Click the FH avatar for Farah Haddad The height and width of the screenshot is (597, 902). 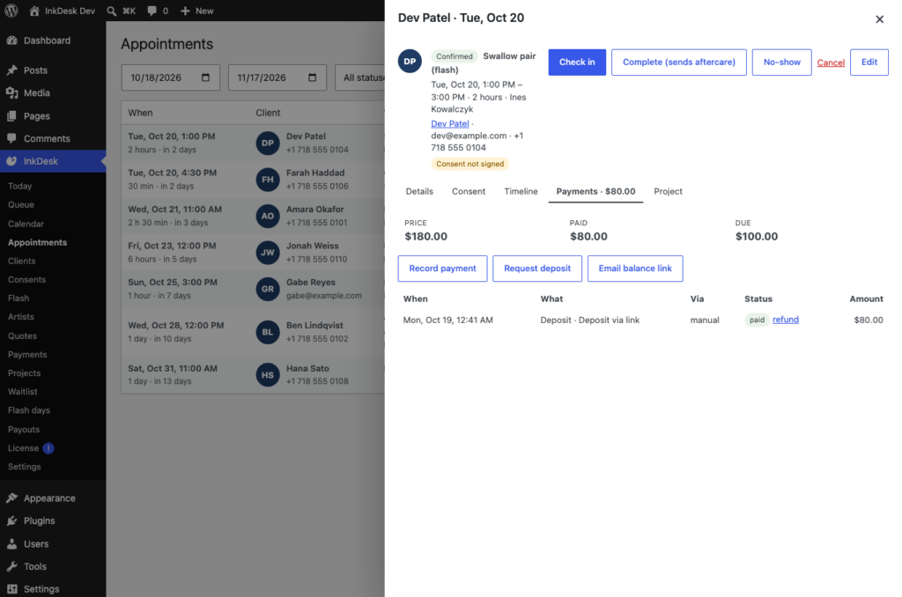coord(268,180)
